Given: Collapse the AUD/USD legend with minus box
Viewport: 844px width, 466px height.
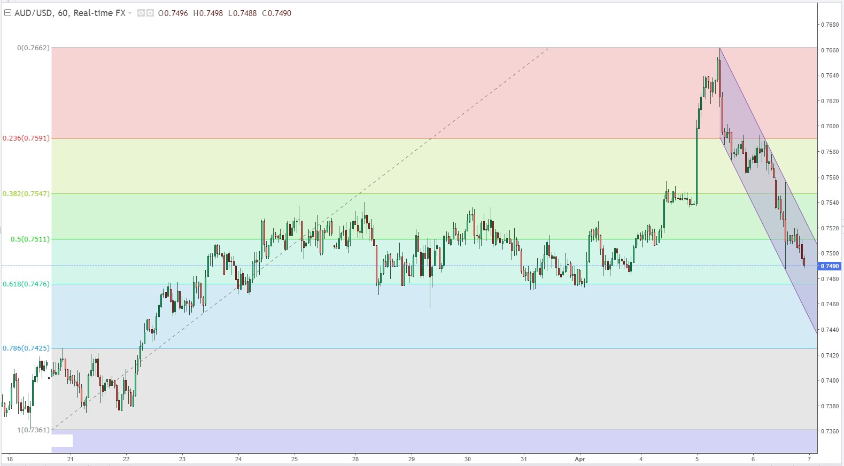Looking at the screenshot, I should tap(7, 13).
